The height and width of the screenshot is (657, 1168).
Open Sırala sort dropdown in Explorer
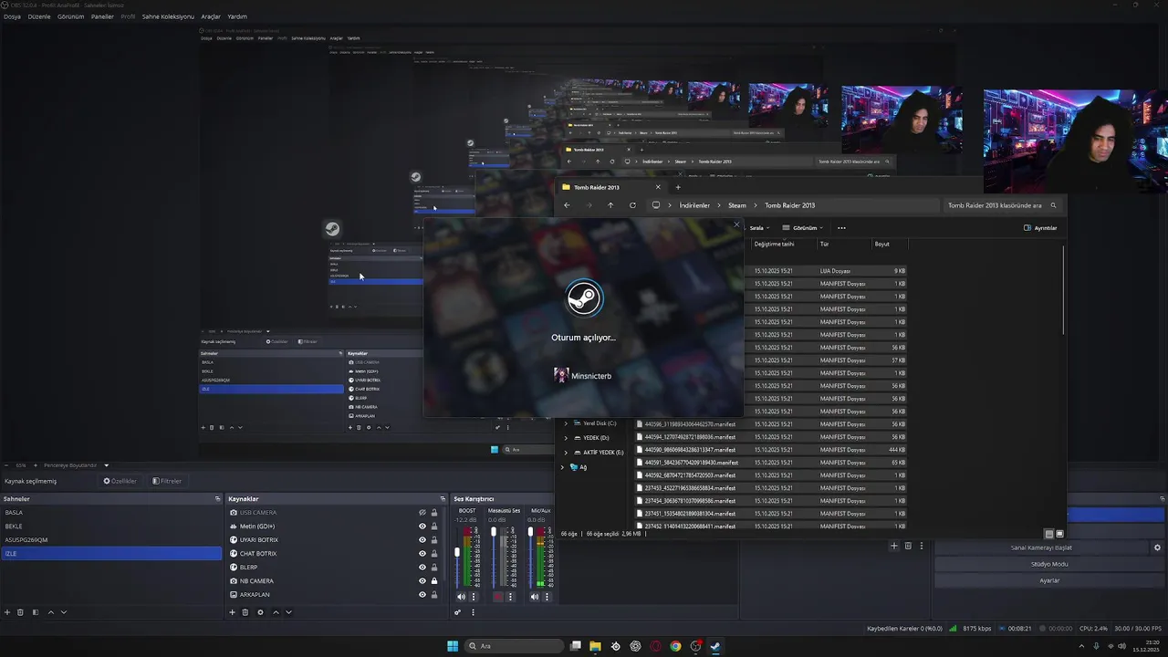(759, 228)
